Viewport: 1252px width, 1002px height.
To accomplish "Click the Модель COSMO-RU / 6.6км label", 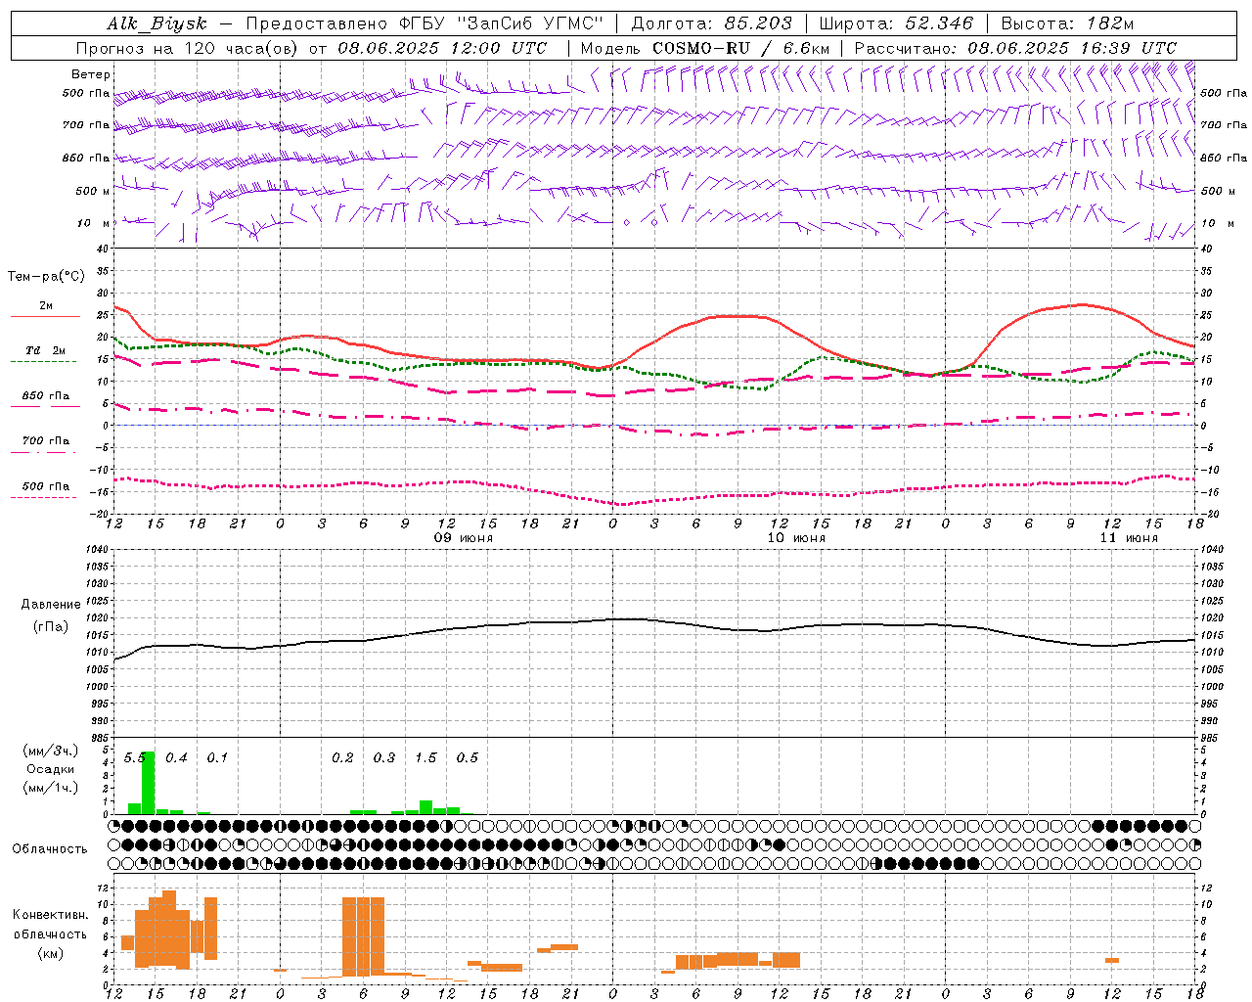I will 704,48.
